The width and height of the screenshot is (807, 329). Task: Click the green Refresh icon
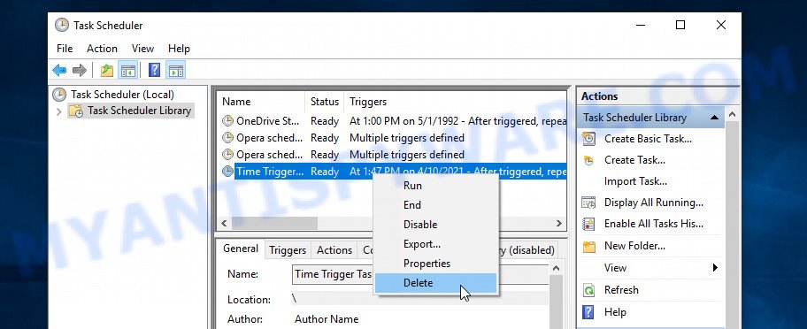588,290
